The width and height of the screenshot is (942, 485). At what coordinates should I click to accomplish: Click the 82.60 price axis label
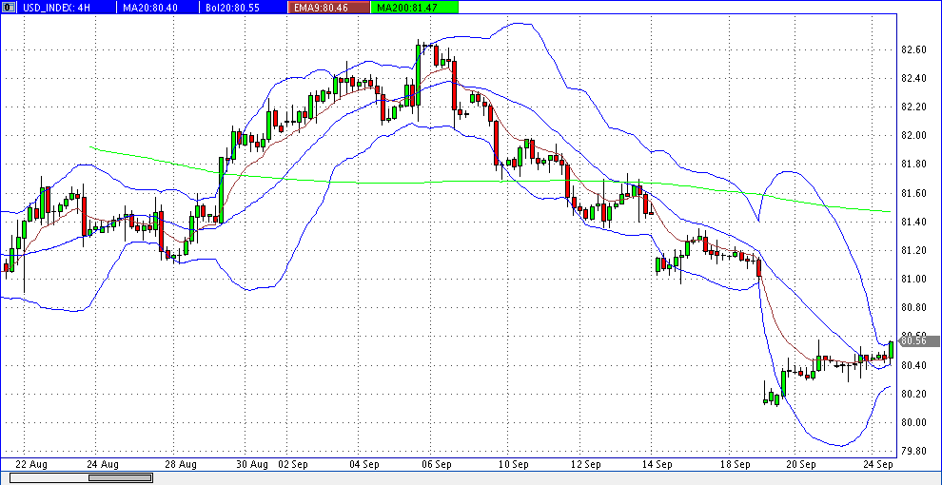coord(914,49)
